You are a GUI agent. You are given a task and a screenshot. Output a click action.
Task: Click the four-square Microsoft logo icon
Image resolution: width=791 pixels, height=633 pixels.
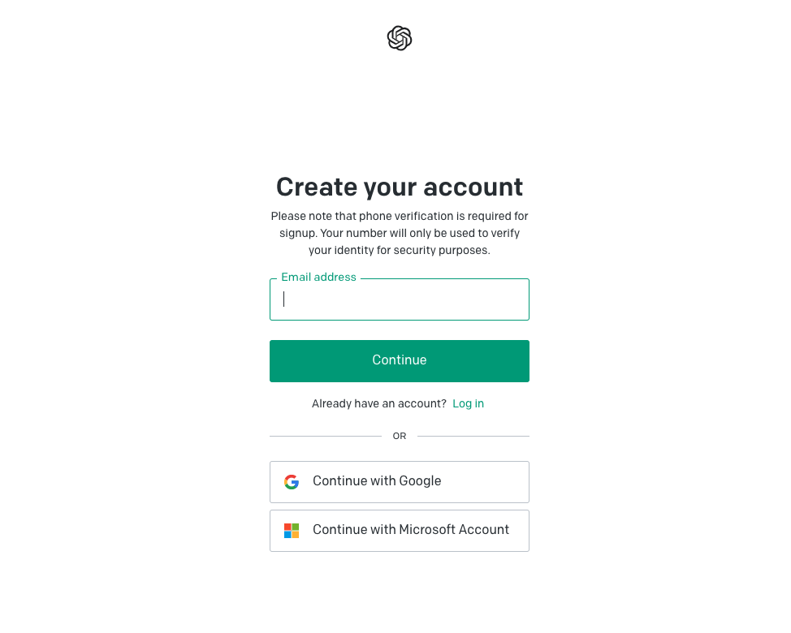(292, 531)
